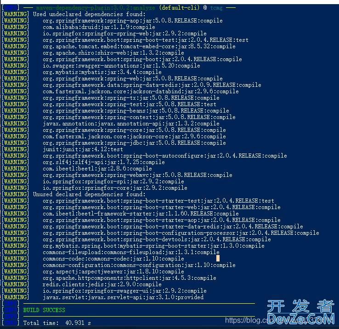Select the jackson-databind:jar:2.9.6 line

pyautogui.click(x=141, y=91)
